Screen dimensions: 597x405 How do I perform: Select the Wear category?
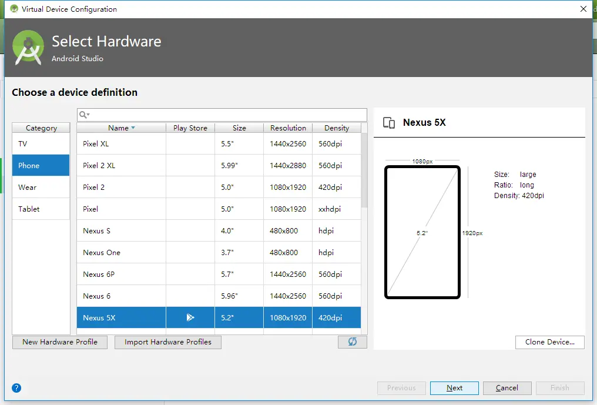click(41, 187)
